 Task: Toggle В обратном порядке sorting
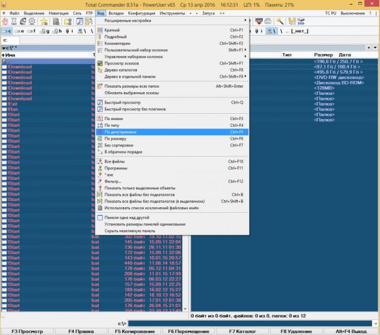(x=172, y=152)
